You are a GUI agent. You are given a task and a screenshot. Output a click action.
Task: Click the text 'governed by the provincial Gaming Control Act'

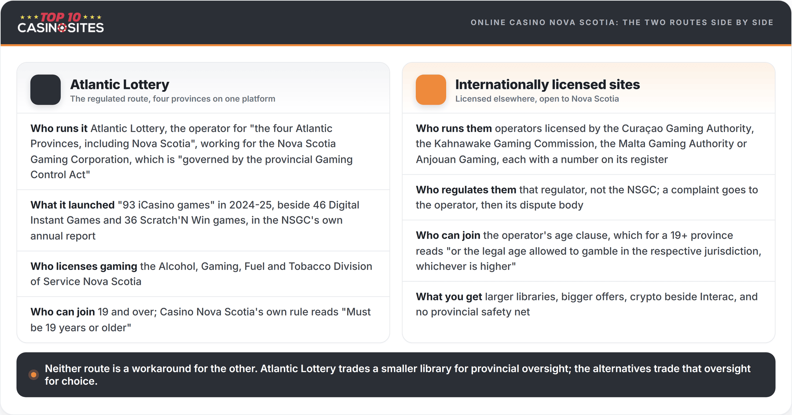pyautogui.click(x=191, y=167)
